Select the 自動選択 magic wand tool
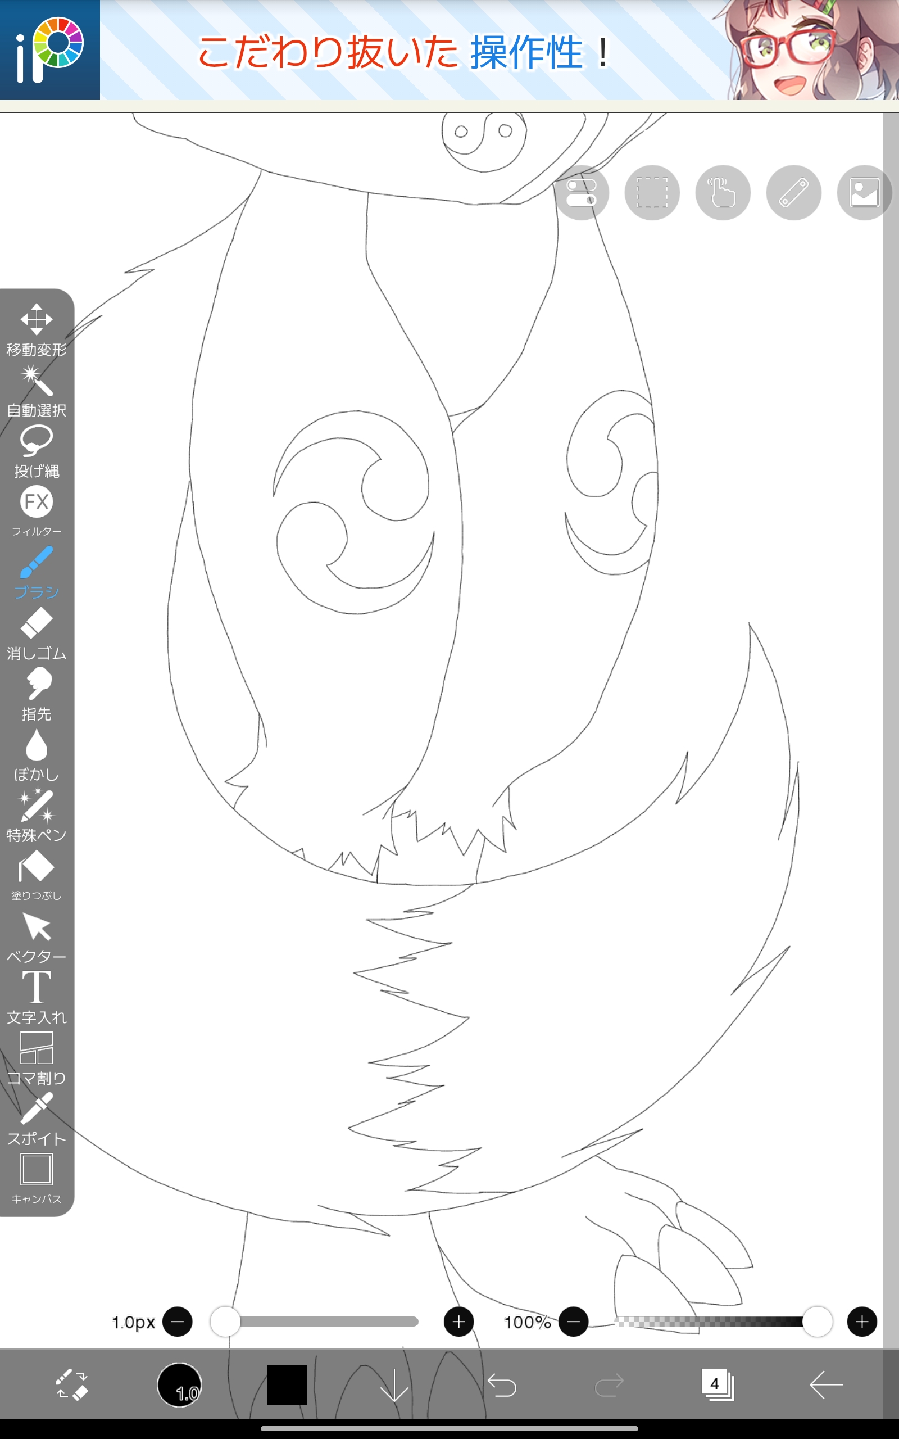The height and width of the screenshot is (1439, 899). click(x=37, y=390)
